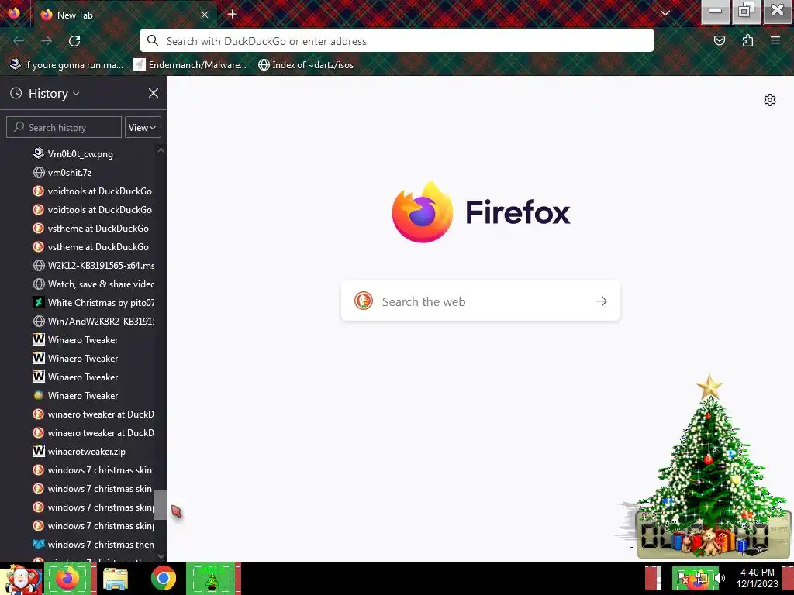Open File Explorer from the taskbar
Image resolution: width=794 pixels, height=595 pixels.
116,579
